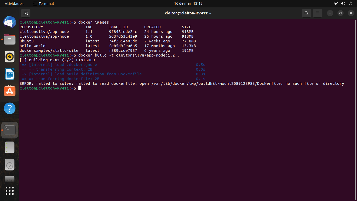Click 'transferring dockerfile: 2B' line
The height and width of the screenshot is (201, 357).
point(61,79)
